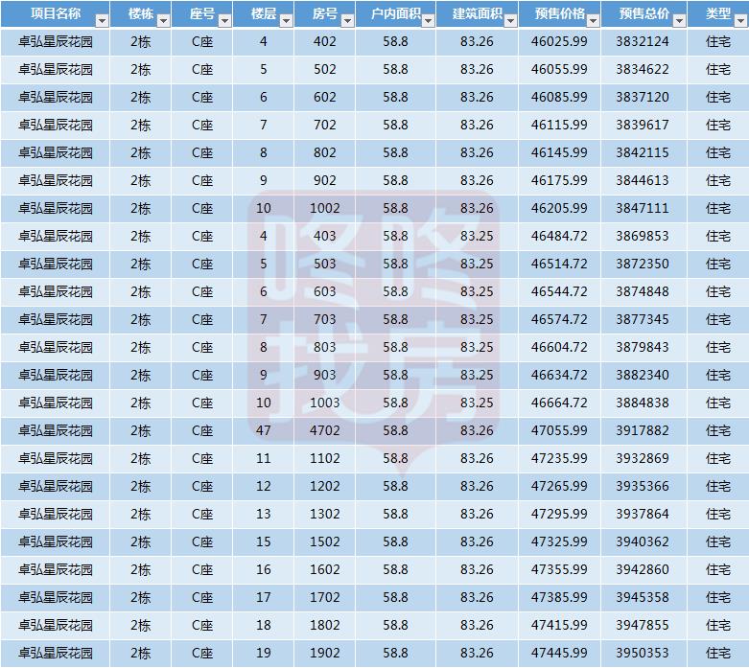Select the 预售价格 header cell
This screenshot has width=749, height=668.
tap(559, 13)
